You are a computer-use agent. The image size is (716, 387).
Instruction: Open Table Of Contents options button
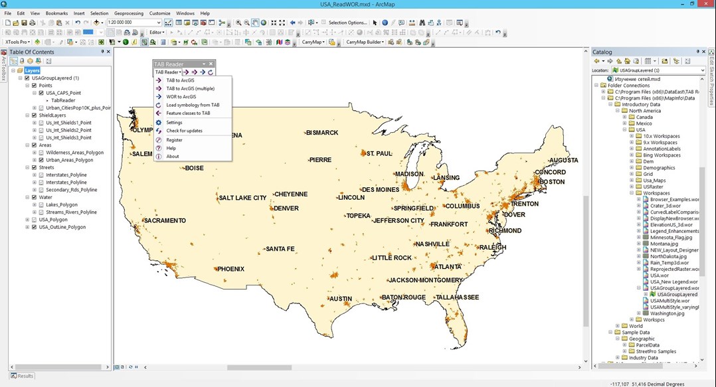[x=49, y=60]
